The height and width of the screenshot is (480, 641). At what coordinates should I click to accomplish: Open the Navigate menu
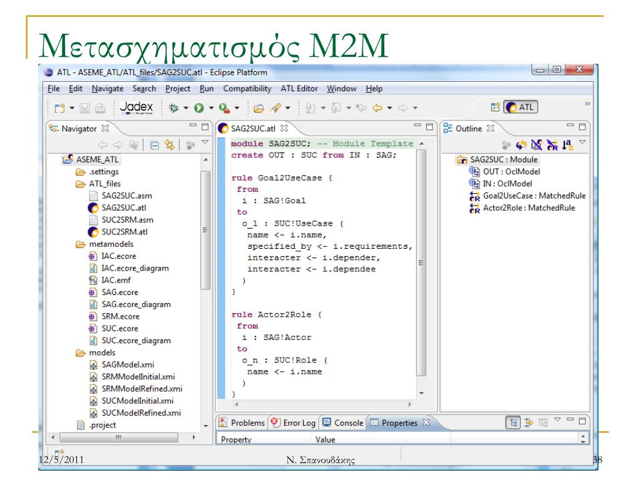point(108,89)
